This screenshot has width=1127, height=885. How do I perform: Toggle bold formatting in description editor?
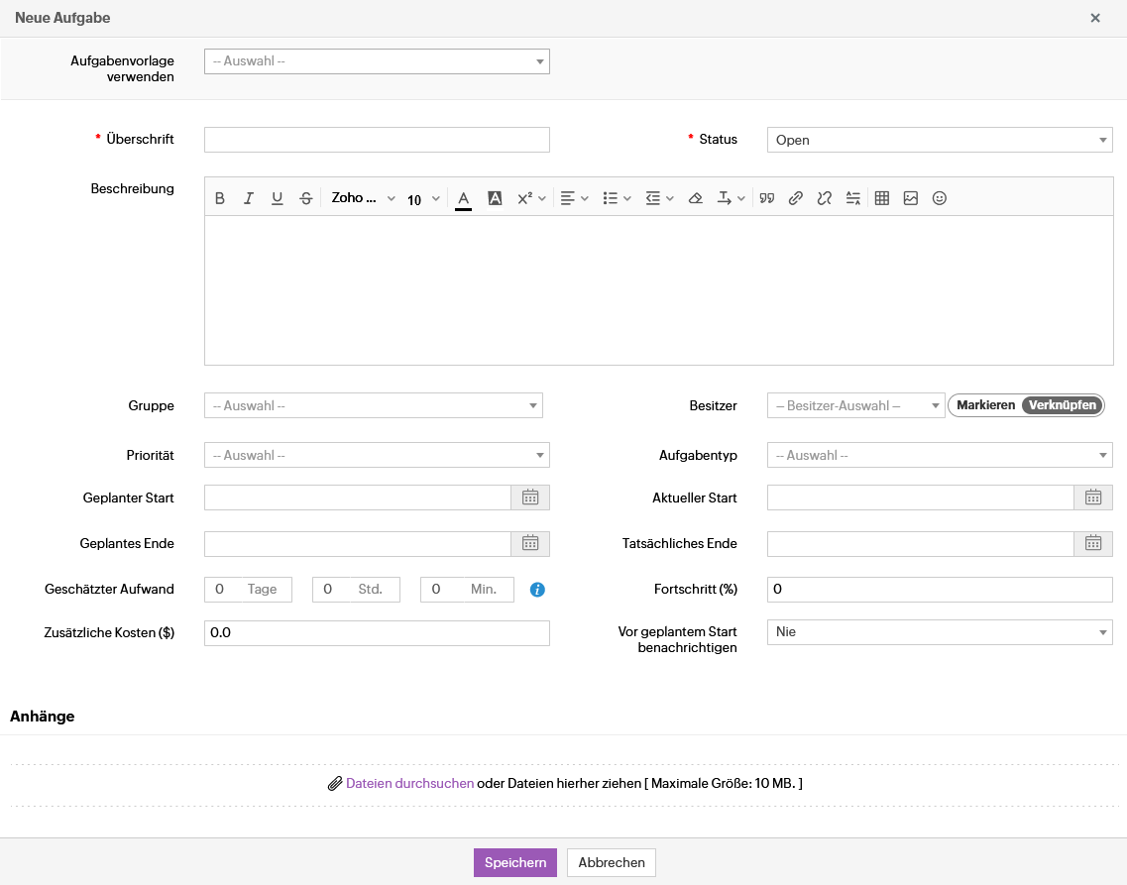tap(220, 198)
